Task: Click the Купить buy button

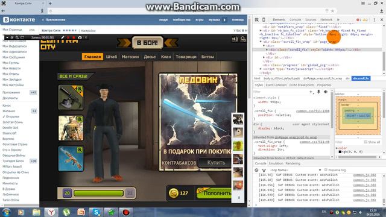Action: (x=216, y=163)
